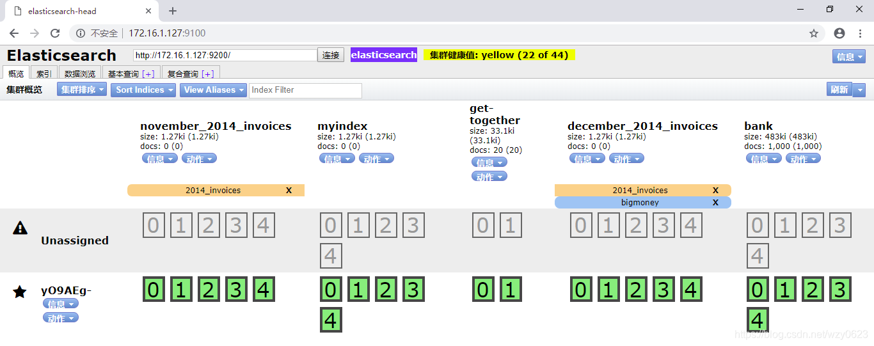874x346 pixels.
Task: Select assigned shard 4 of november_2014_invoices
Action: point(263,290)
